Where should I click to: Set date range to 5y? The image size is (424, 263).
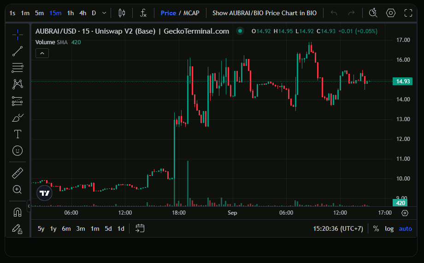pos(41,228)
